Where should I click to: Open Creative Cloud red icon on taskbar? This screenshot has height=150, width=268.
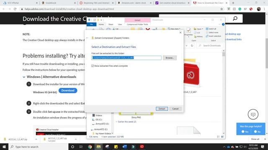142,147
